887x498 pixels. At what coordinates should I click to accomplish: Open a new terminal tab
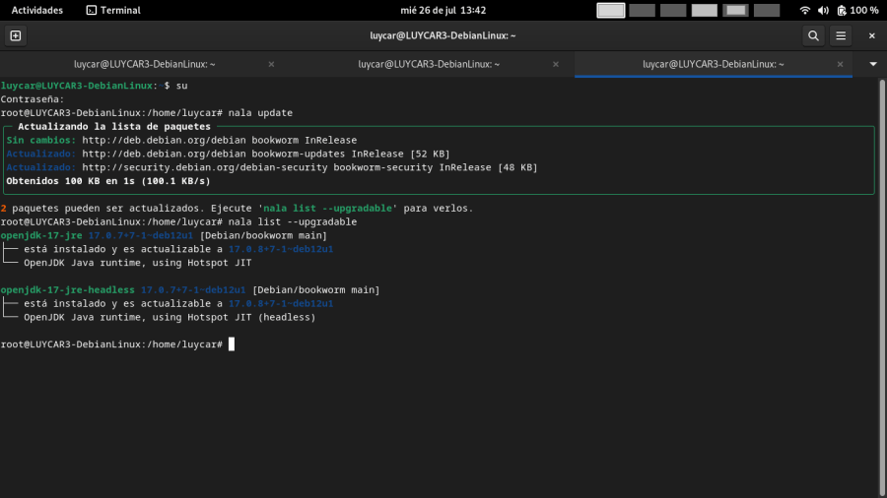pyautogui.click(x=15, y=35)
